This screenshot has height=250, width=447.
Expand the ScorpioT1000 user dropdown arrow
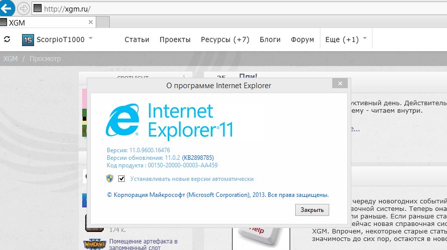click(x=91, y=38)
